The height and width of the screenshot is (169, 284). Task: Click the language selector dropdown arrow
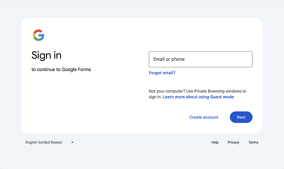(x=72, y=142)
